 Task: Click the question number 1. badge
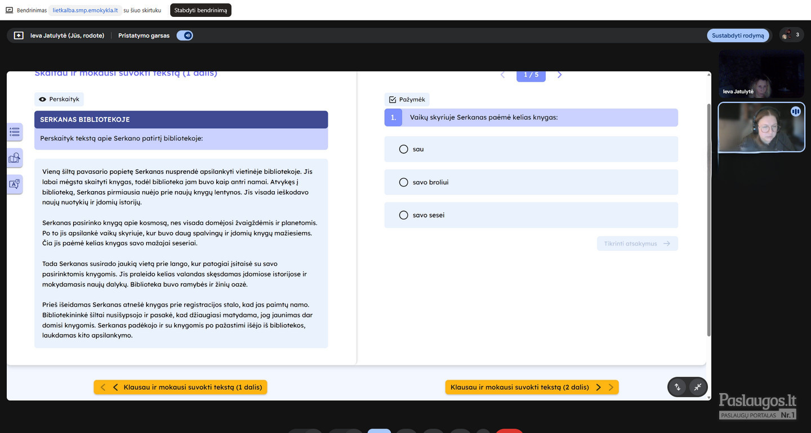[393, 118]
